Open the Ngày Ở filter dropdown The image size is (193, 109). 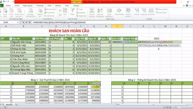[110, 39]
